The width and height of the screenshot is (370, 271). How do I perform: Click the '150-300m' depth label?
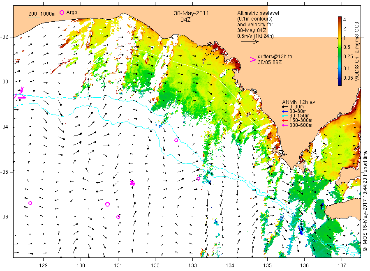(x=301, y=120)
